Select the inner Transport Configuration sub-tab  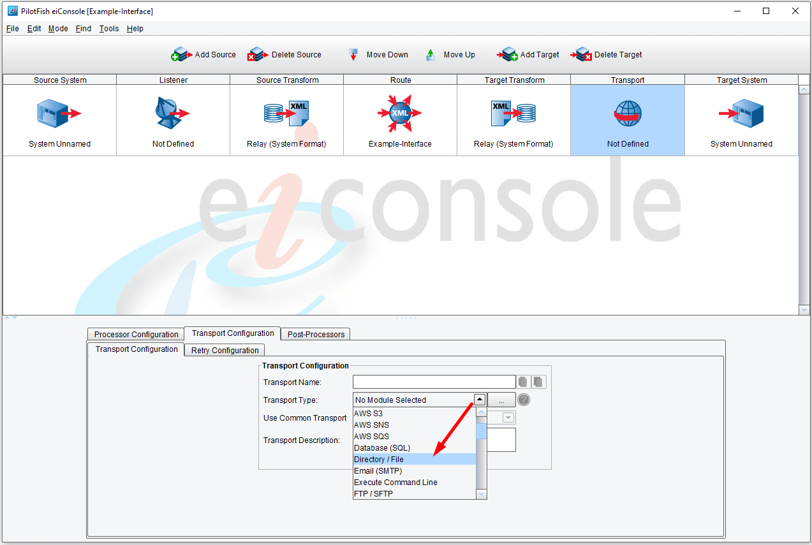pos(137,349)
